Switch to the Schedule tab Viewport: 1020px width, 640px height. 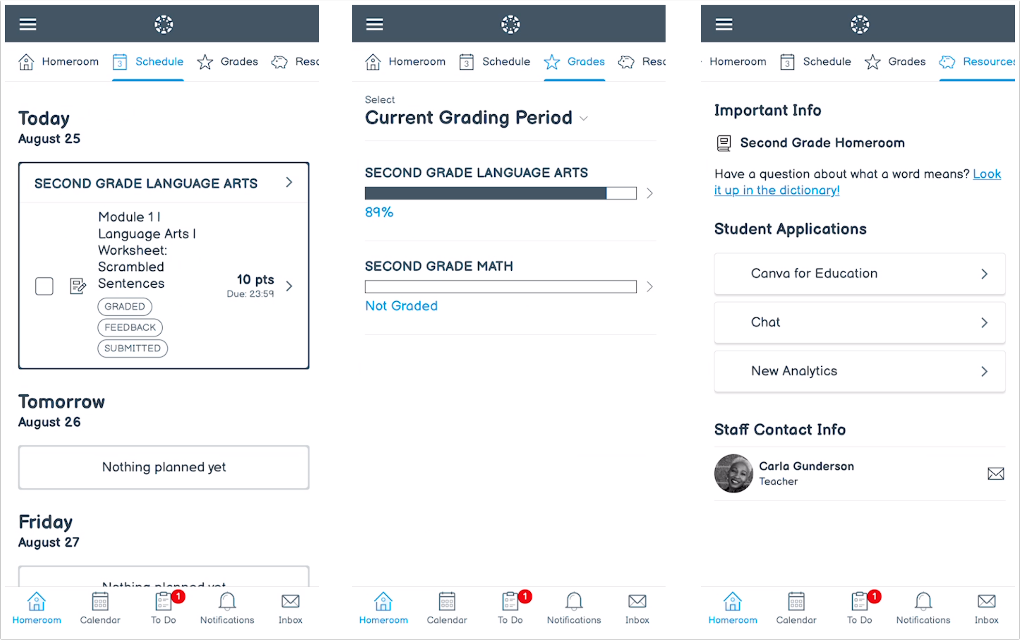point(144,60)
